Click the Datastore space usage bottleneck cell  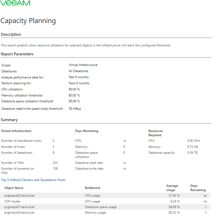(101, 207)
